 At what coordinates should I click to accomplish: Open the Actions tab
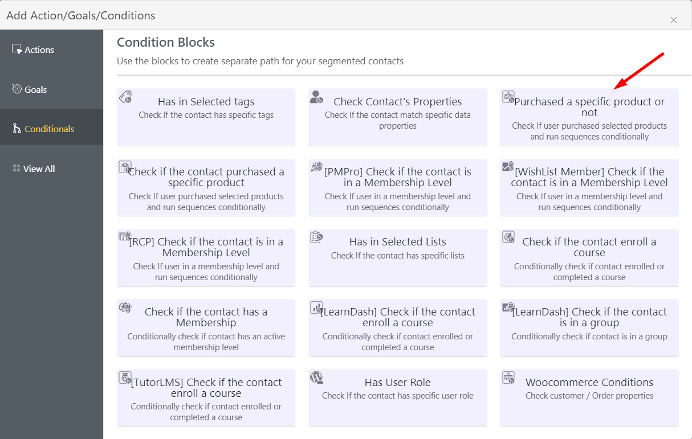[51, 50]
